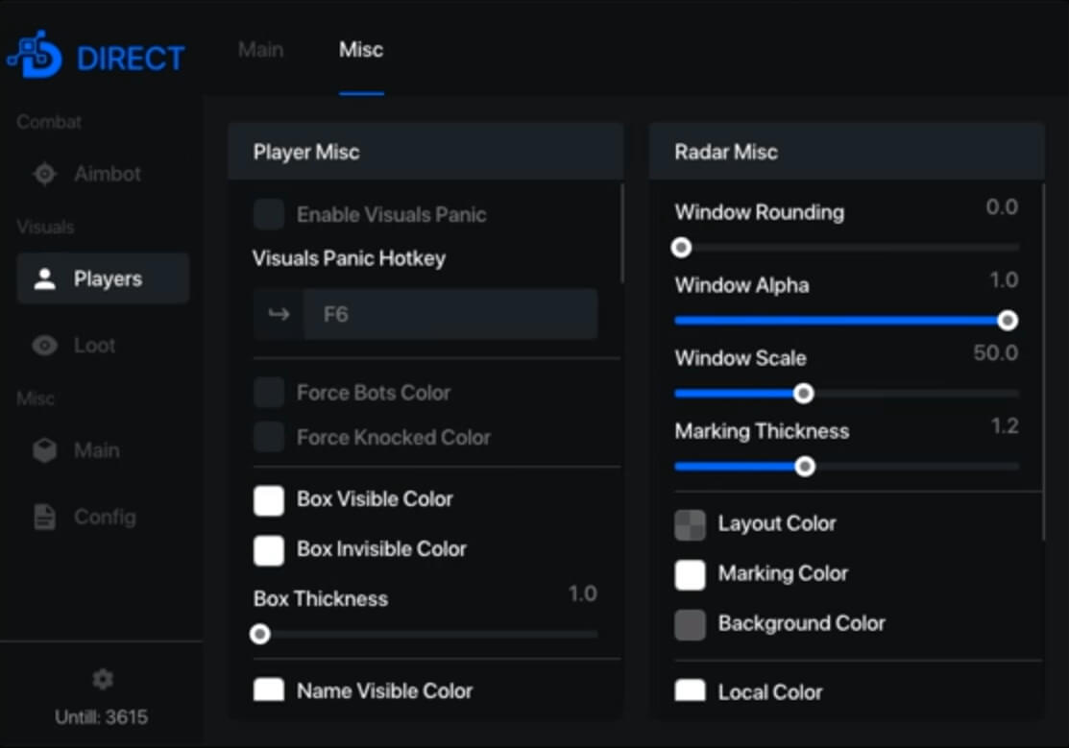1069x748 pixels.
Task: Click the Visuals Panic Hotkey F6 field
Action: pos(449,314)
